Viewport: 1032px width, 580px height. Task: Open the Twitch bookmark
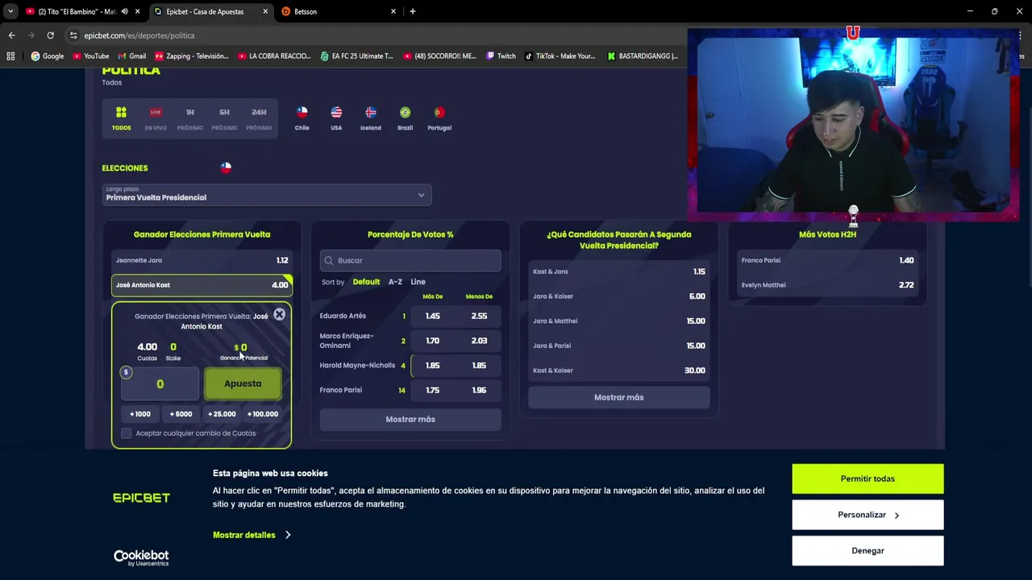(500, 56)
